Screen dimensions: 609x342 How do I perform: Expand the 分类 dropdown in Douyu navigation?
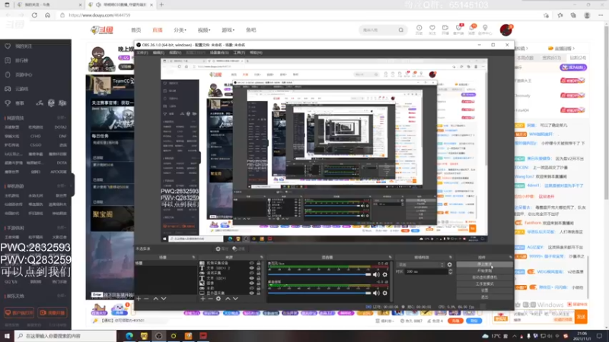click(x=180, y=30)
